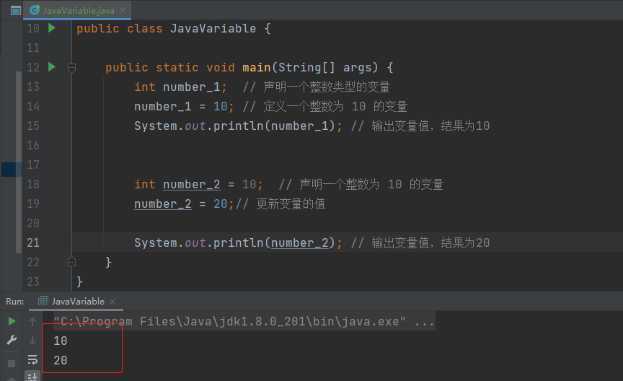Click the down arrow in Run console
This screenshot has height=381, width=623.
[x=32, y=341]
